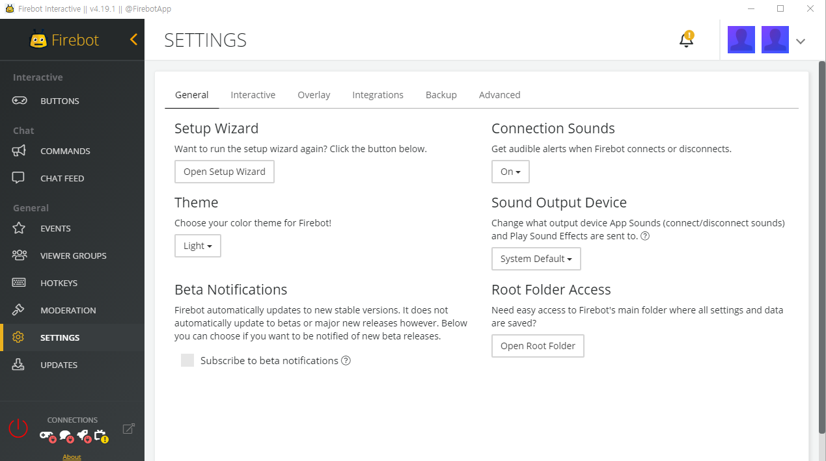The image size is (826, 461).
Task: Switch to the Overlay tab
Action: click(x=314, y=95)
